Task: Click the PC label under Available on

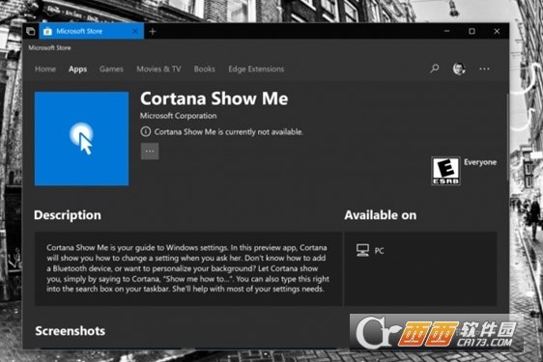Action: pos(379,251)
